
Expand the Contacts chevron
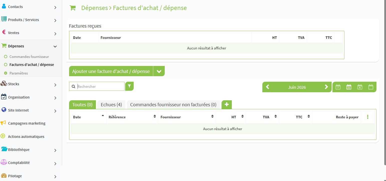pos(55,8)
